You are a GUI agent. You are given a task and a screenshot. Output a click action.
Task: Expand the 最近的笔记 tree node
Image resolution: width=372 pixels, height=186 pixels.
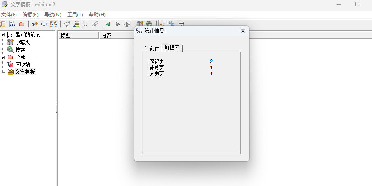coord(3,35)
